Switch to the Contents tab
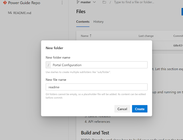The image size is (183, 140). tap(83, 22)
